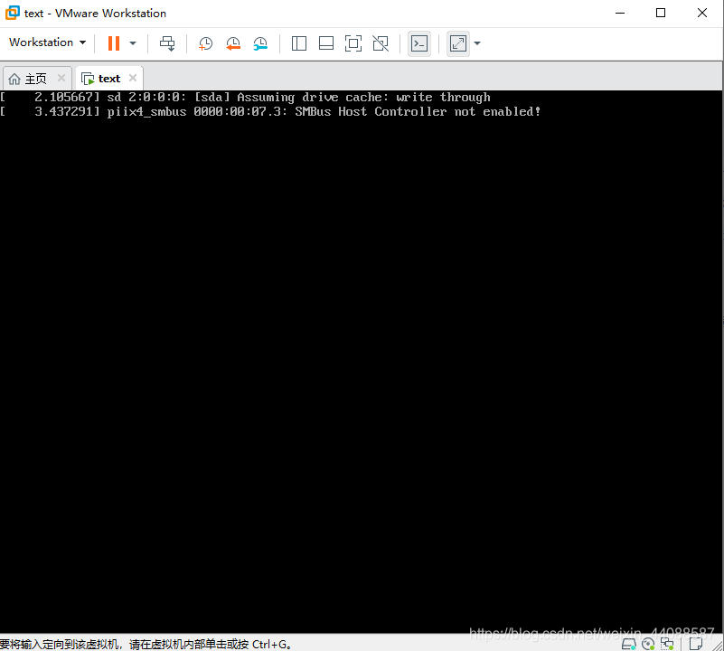Click the sda drive cache message line
This screenshot has height=651, width=724.
point(245,98)
